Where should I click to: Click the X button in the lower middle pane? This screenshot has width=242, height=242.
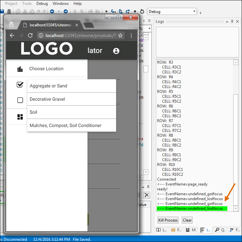147,195
